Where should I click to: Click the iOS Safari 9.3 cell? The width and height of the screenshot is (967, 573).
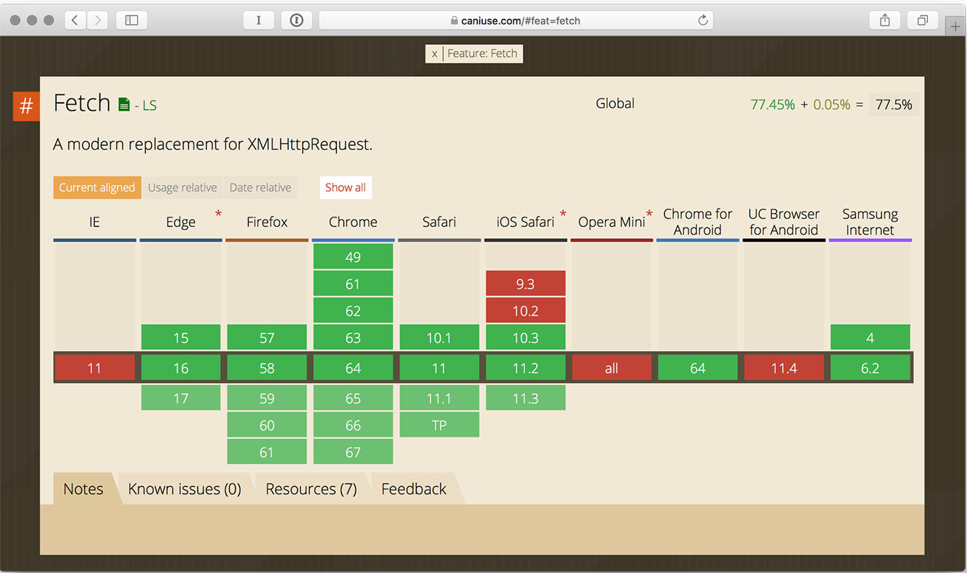point(526,284)
